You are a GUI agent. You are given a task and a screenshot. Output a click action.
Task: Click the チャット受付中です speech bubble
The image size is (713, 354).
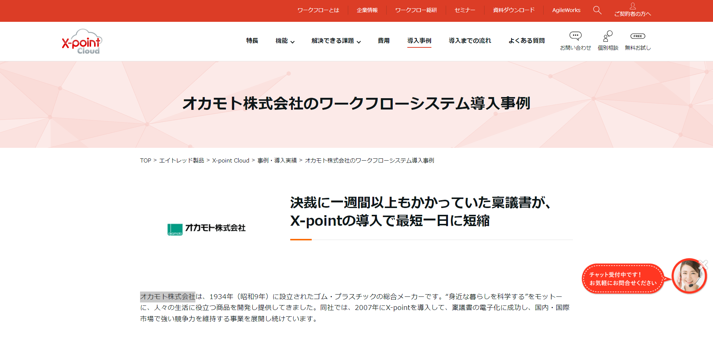(x=623, y=279)
